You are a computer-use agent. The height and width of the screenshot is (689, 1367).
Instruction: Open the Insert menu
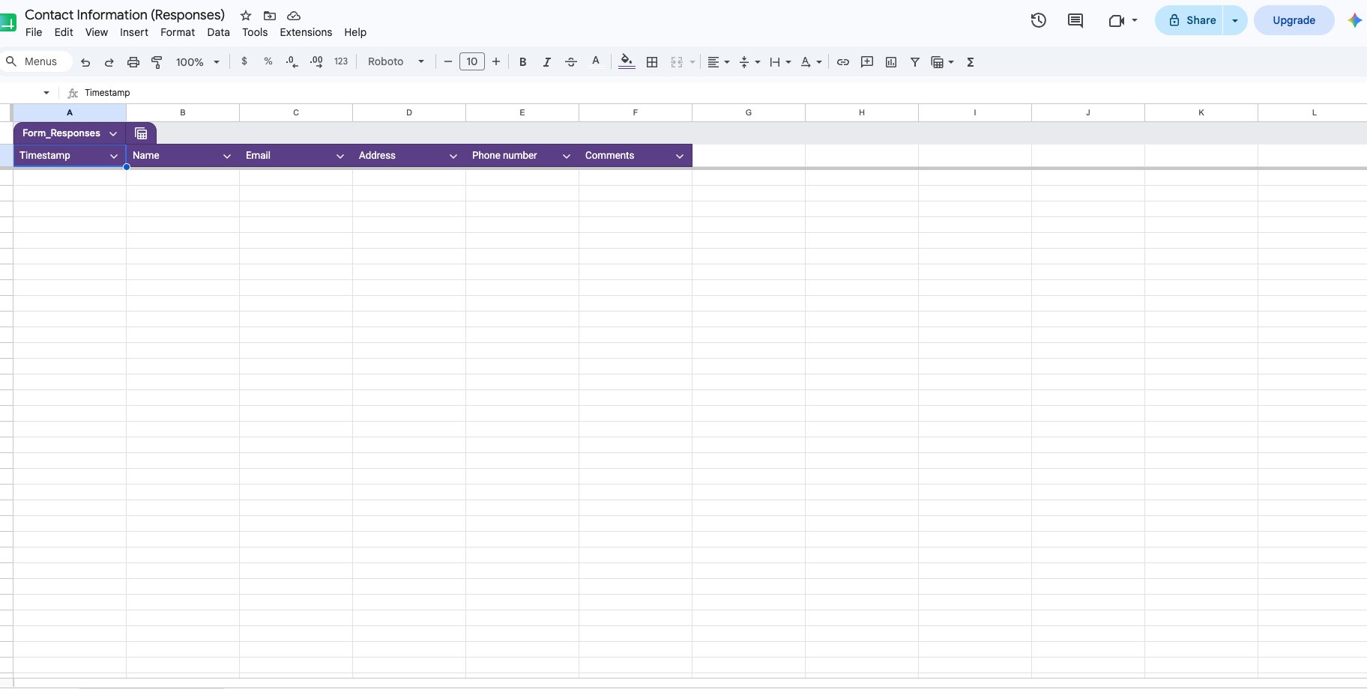pyautogui.click(x=134, y=32)
